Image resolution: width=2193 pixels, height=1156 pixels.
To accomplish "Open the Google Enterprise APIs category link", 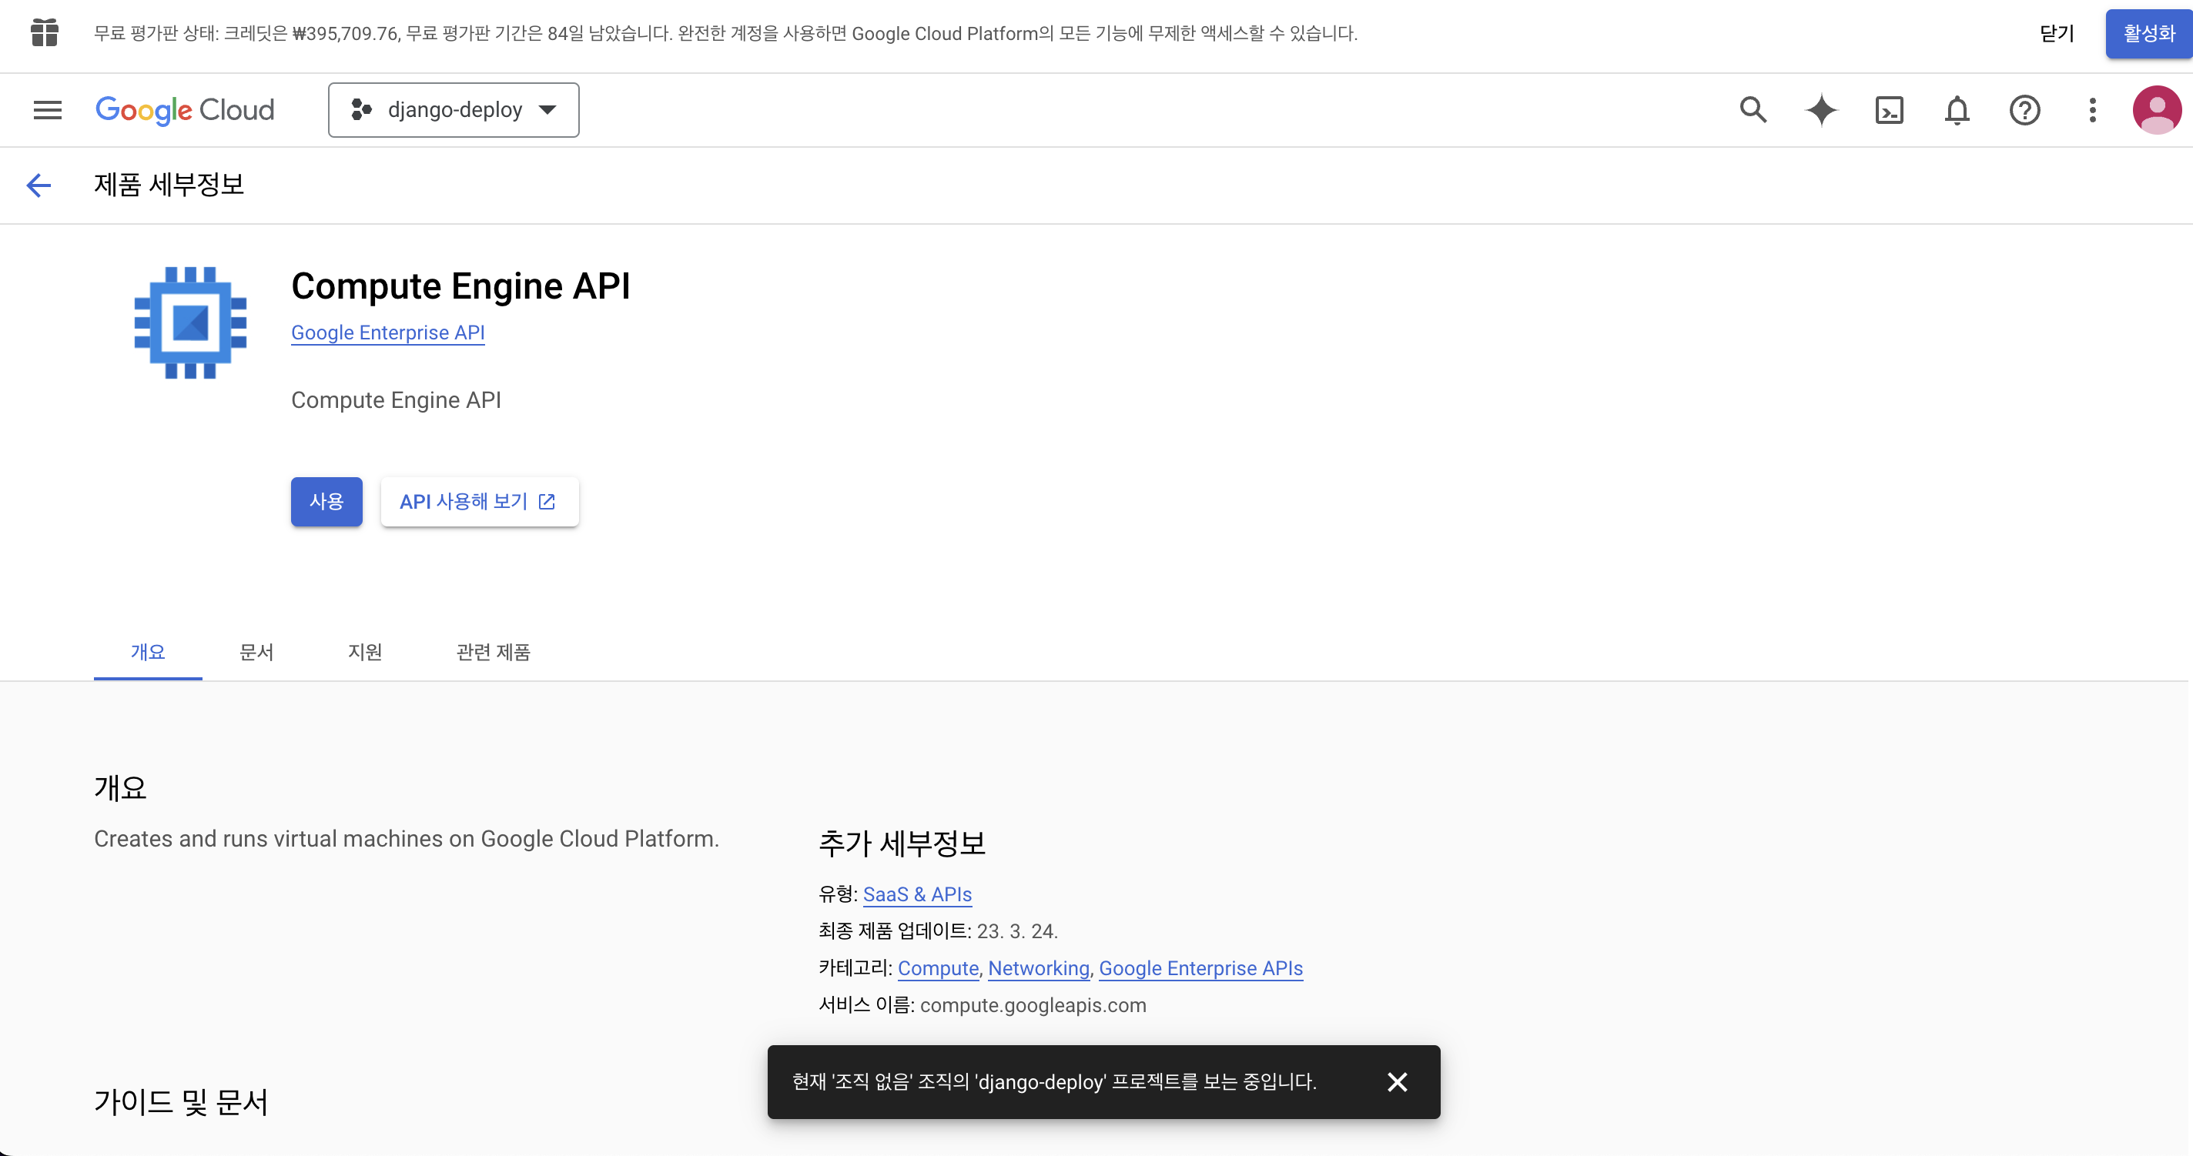I will pyautogui.click(x=1200, y=968).
